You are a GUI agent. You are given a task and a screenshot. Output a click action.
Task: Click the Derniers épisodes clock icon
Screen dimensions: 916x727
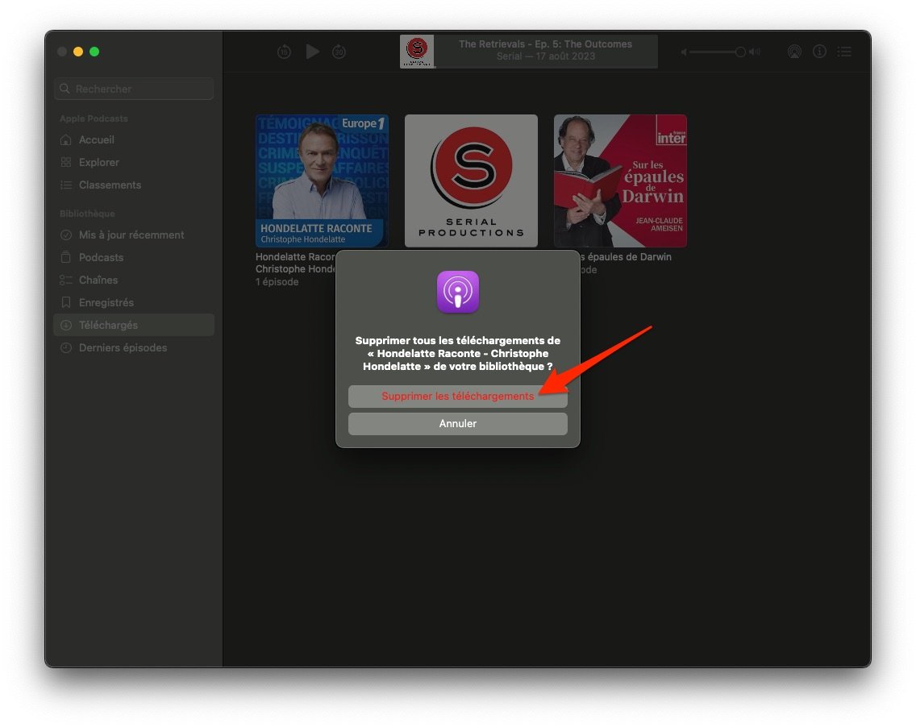pyautogui.click(x=66, y=348)
